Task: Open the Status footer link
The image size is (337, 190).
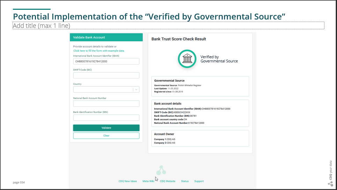Action: click(x=185, y=181)
